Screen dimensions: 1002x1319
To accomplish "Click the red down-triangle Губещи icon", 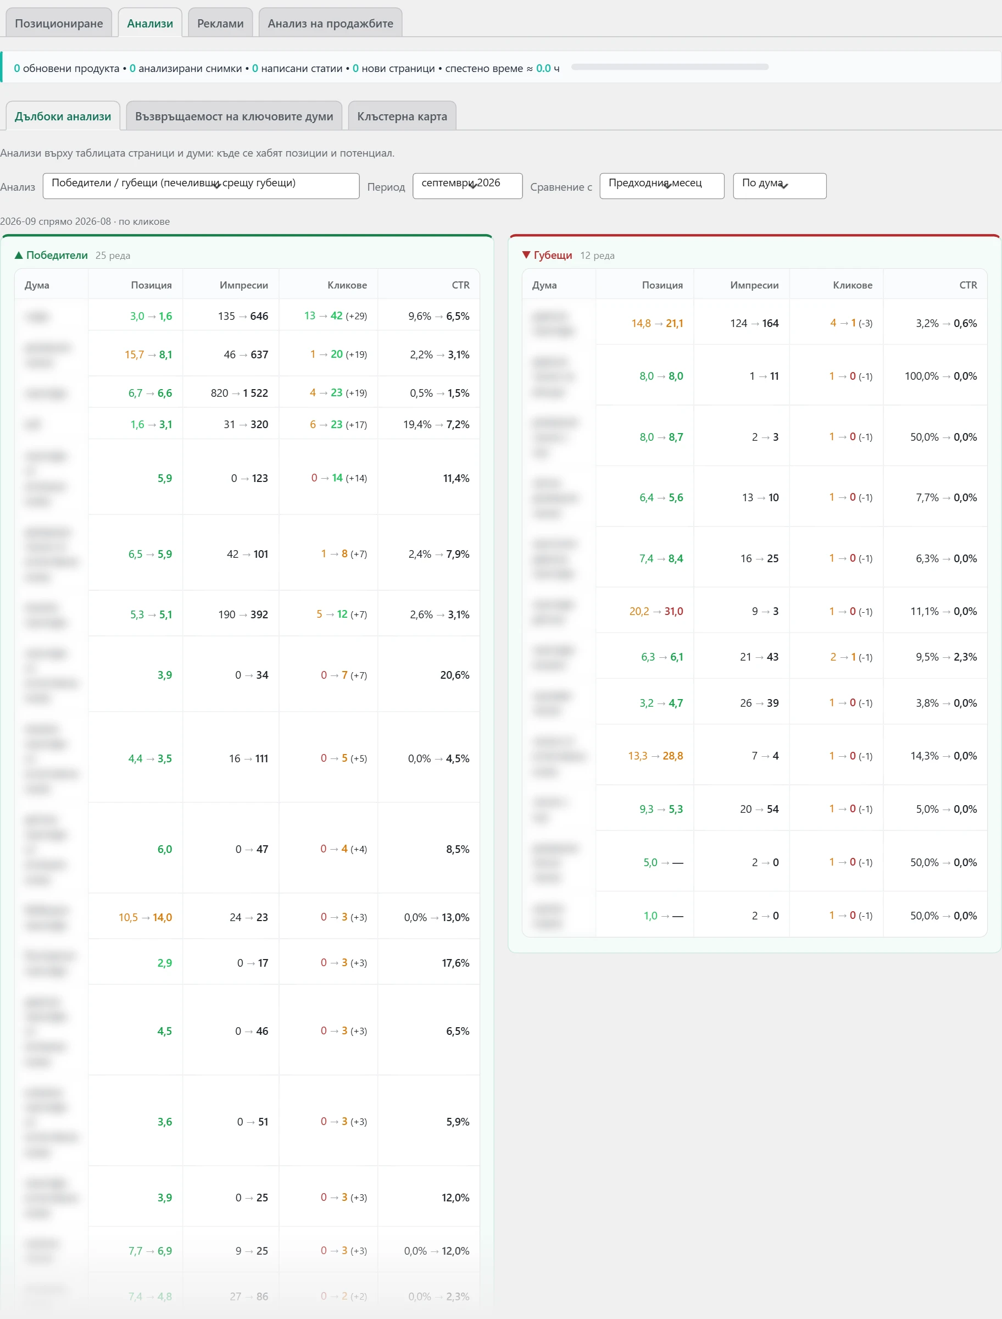I will pyautogui.click(x=526, y=255).
